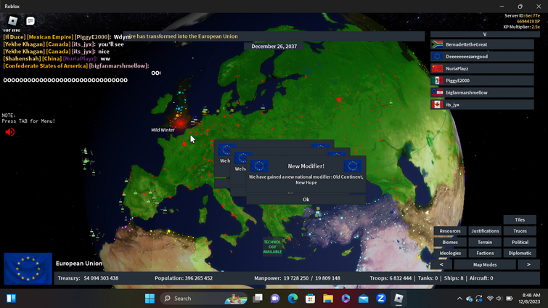Viewport: 548px width, 308px height.
Task: Select player BernadettetheGreat in the list
Action: tap(482, 44)
